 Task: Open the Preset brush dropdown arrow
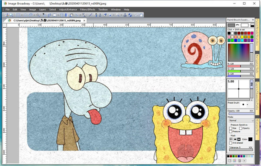[x=248, y=105]
